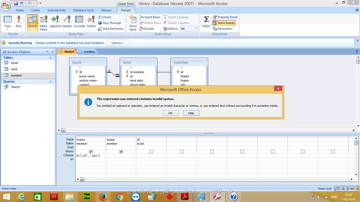Select Pass-Through query option
The height and width of the screenshot is (202, 360).
[x=110, y=23]
